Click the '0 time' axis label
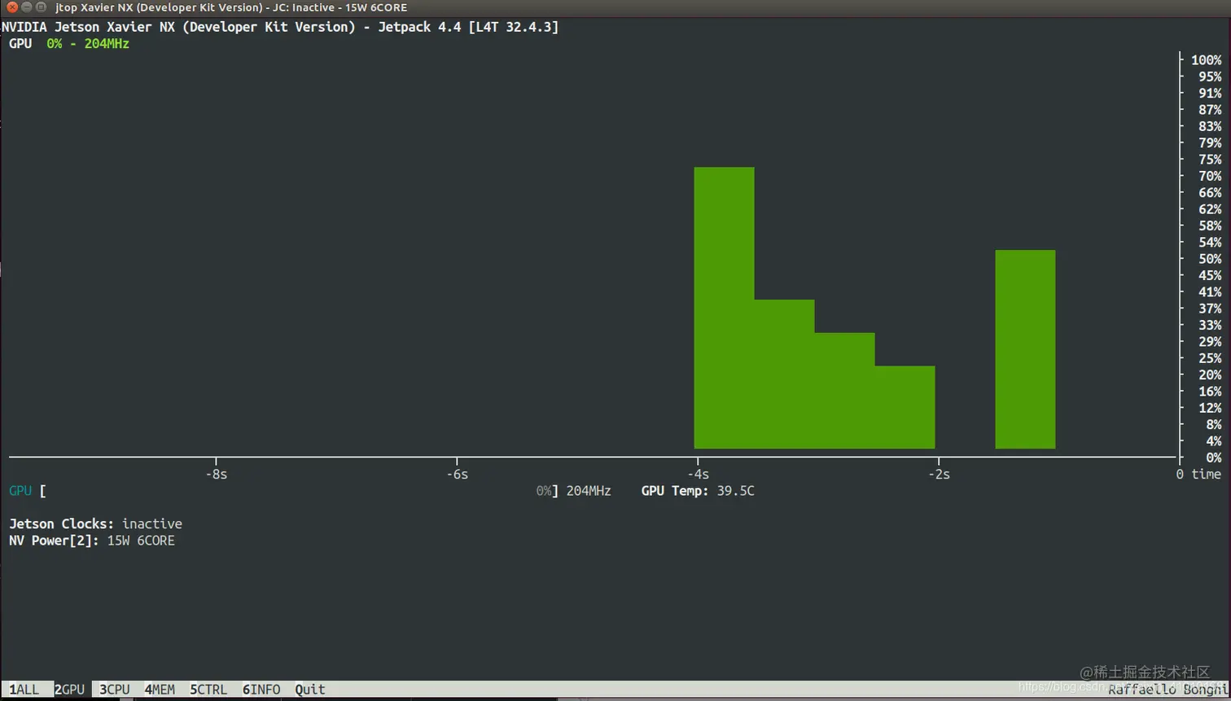 pyautogui.click(x=1198, y=474)
